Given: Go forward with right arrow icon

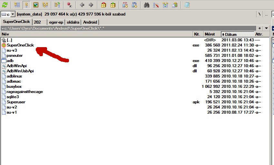Looking at the screenshot, I should point(91,5).
